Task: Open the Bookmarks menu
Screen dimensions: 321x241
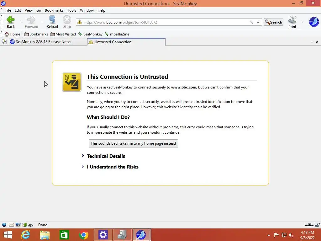Action: (x=54, y=10)
